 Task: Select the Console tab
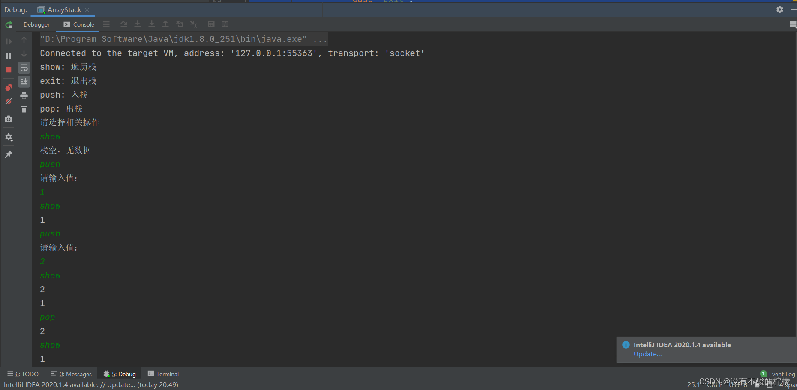coord(79,24)
